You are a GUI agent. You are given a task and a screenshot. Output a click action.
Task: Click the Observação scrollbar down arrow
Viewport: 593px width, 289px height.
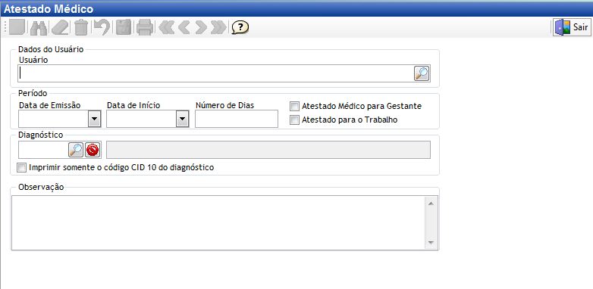click(431, 243)
